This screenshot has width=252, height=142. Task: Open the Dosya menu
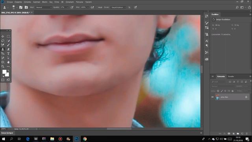(x=9, y=2)
